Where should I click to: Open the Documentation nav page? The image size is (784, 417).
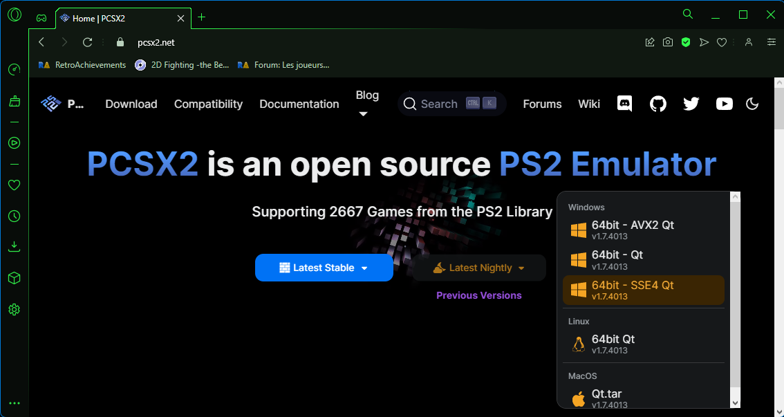click(299, 104)
